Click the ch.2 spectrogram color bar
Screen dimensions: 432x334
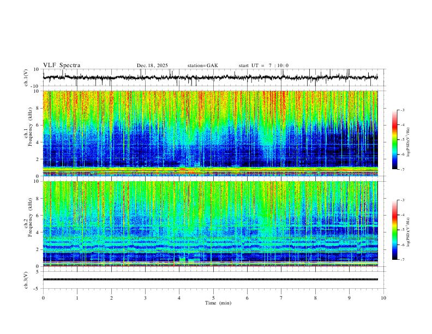[x=394, y=230]
